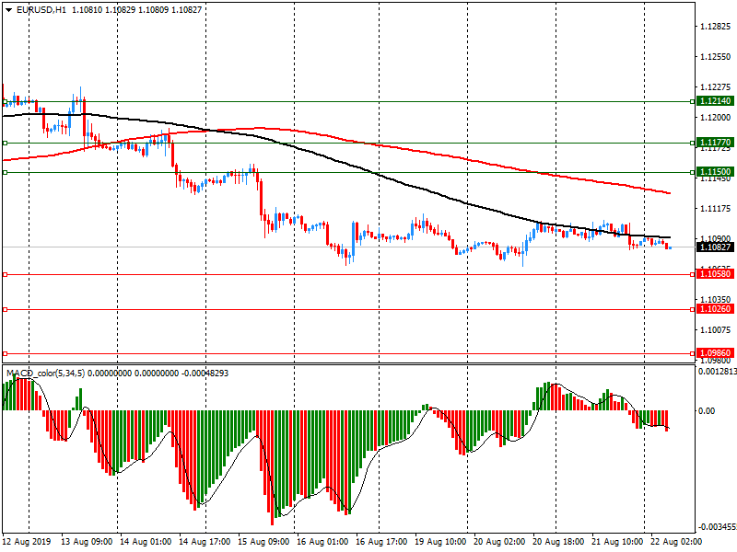The height and width of the screenshot is (552, 737).
Task: Select the left handle of the 1.11500 line
Action: (6, 173)
